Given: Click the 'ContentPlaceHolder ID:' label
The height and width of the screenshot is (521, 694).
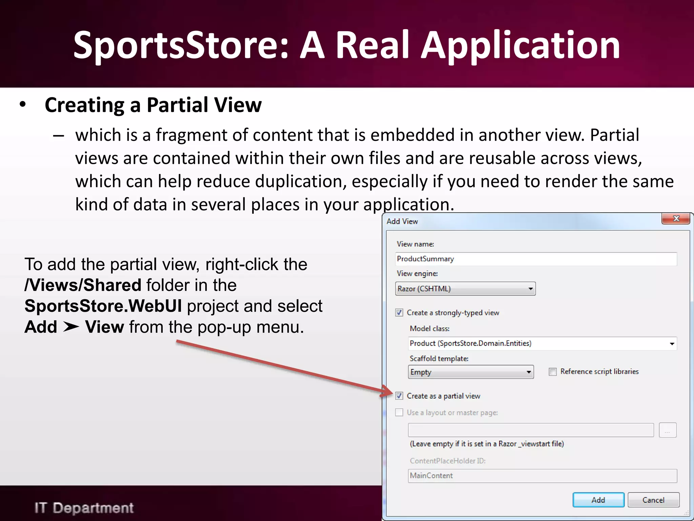Looking at the screenshot, I should [x=448, y=461].
